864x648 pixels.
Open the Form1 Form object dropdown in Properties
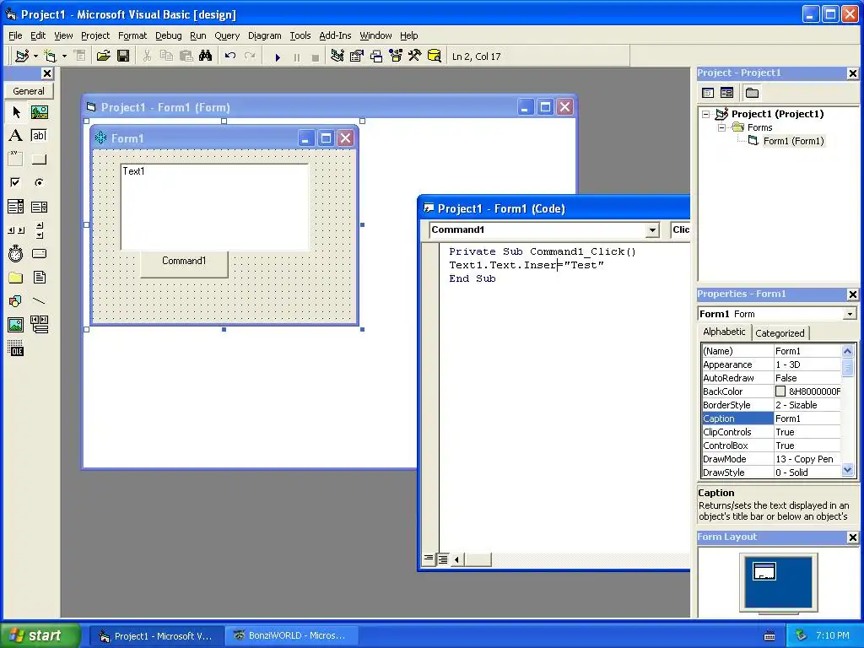pyautogui.click(x=850, y=314)
